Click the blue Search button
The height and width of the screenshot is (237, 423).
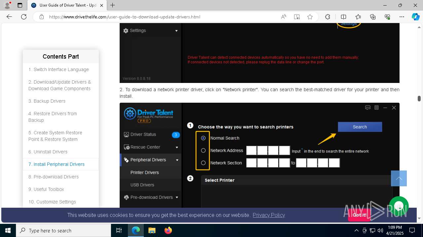point(360,127)
